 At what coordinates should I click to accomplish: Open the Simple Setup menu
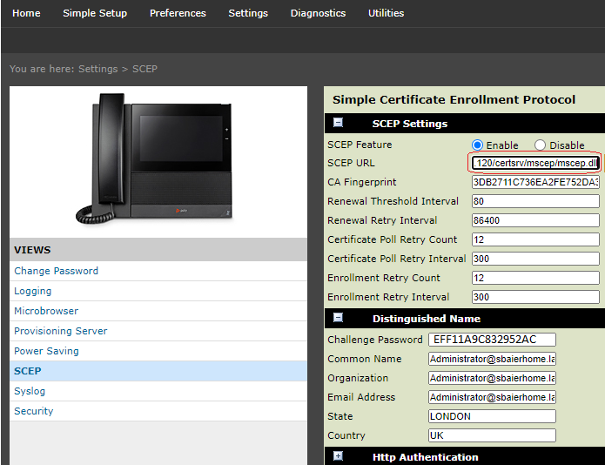(x=95, y=13)
